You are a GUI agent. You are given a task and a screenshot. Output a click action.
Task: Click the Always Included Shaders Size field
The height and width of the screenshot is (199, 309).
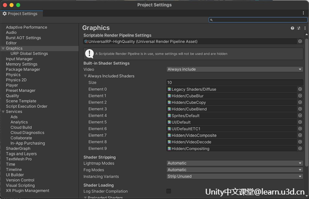235,83
